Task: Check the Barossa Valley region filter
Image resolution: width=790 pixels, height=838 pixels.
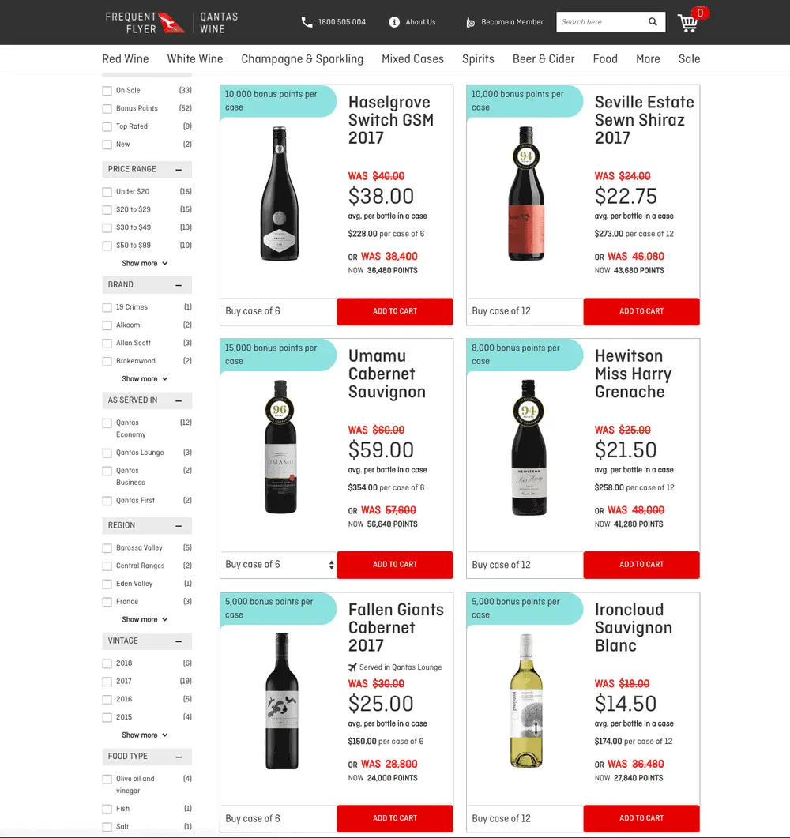Action: tap(107, 548)
